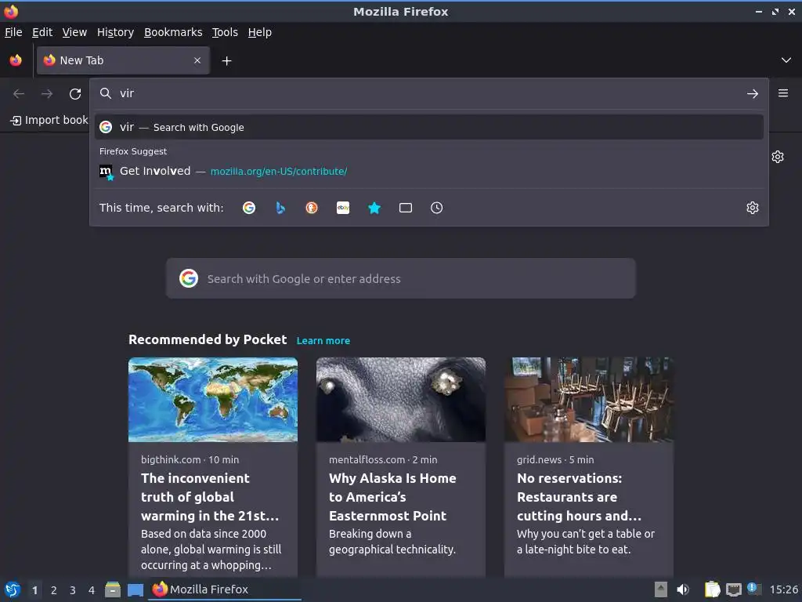Switch to workspace 3 in the taskbar

click(x=73, y=590)
